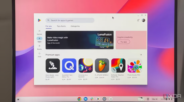Click the Try app button
Viewport: 184px width, 102px height.
[x=124, y=42]
